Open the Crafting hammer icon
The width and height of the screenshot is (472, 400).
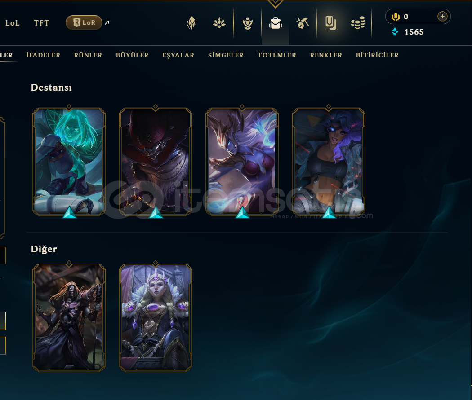click(x=303, y=23)
